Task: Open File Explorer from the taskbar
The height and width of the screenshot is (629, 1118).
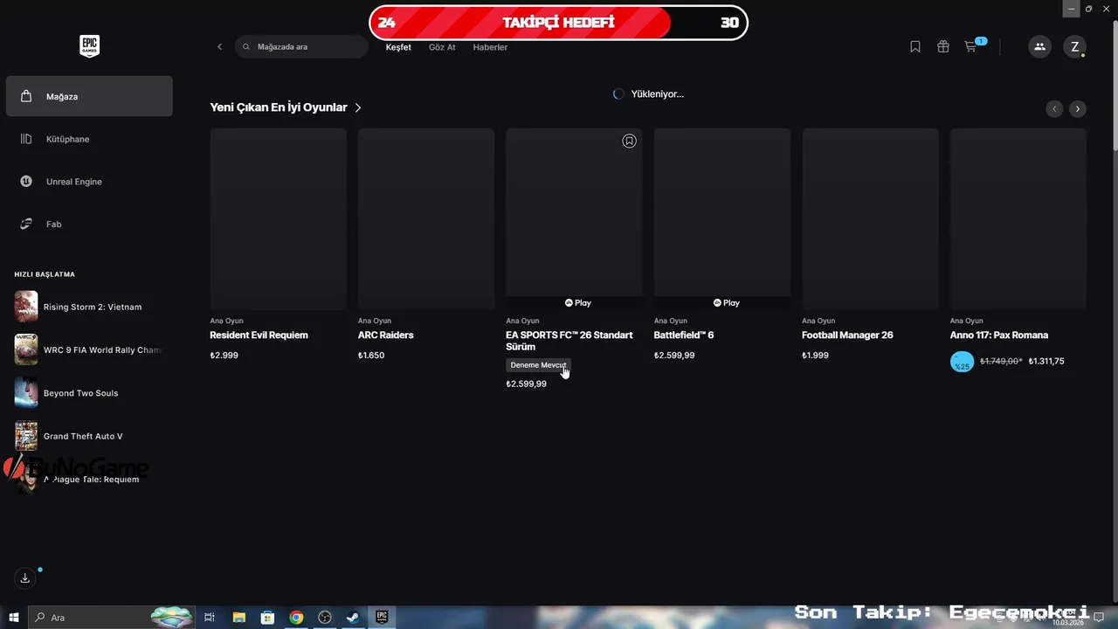Action: tap(238, 618)
